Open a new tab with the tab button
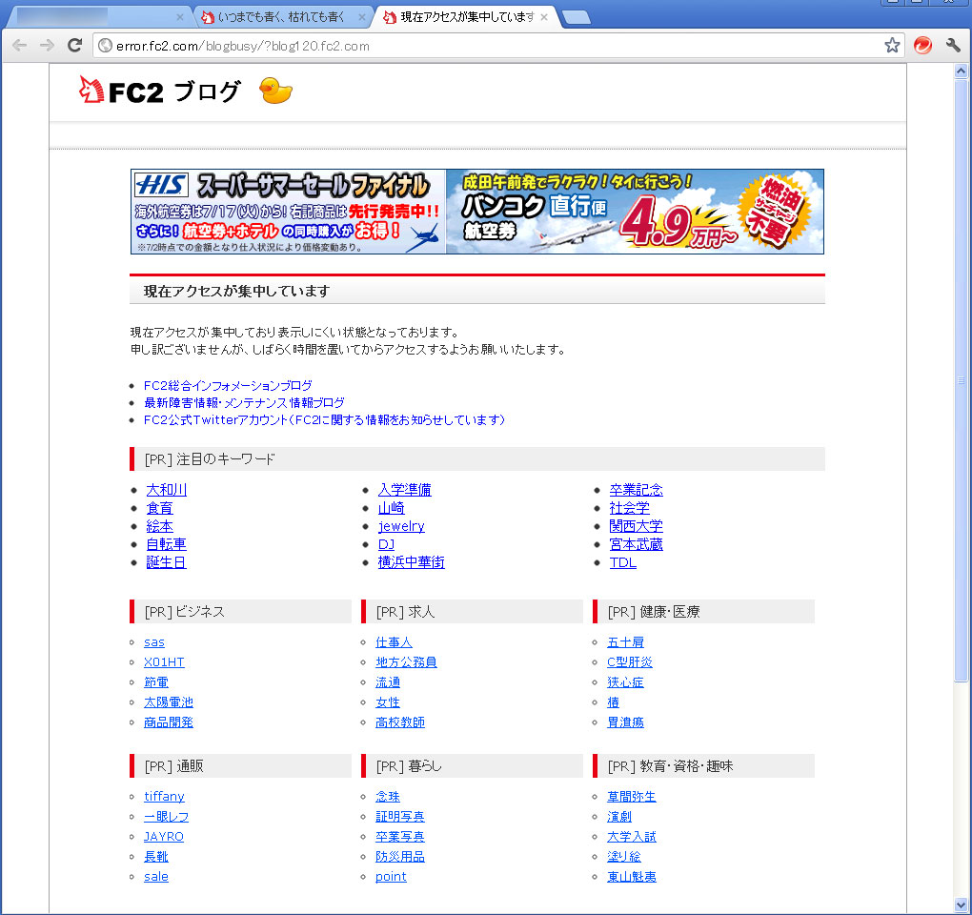 [x=576, y=17]
